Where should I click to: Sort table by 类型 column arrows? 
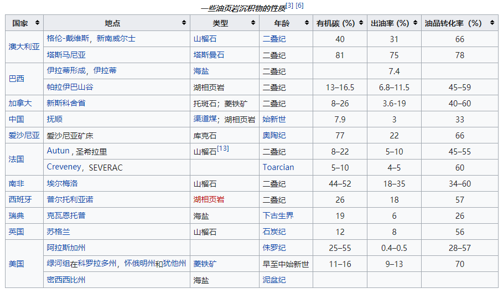tap(253, 23)
